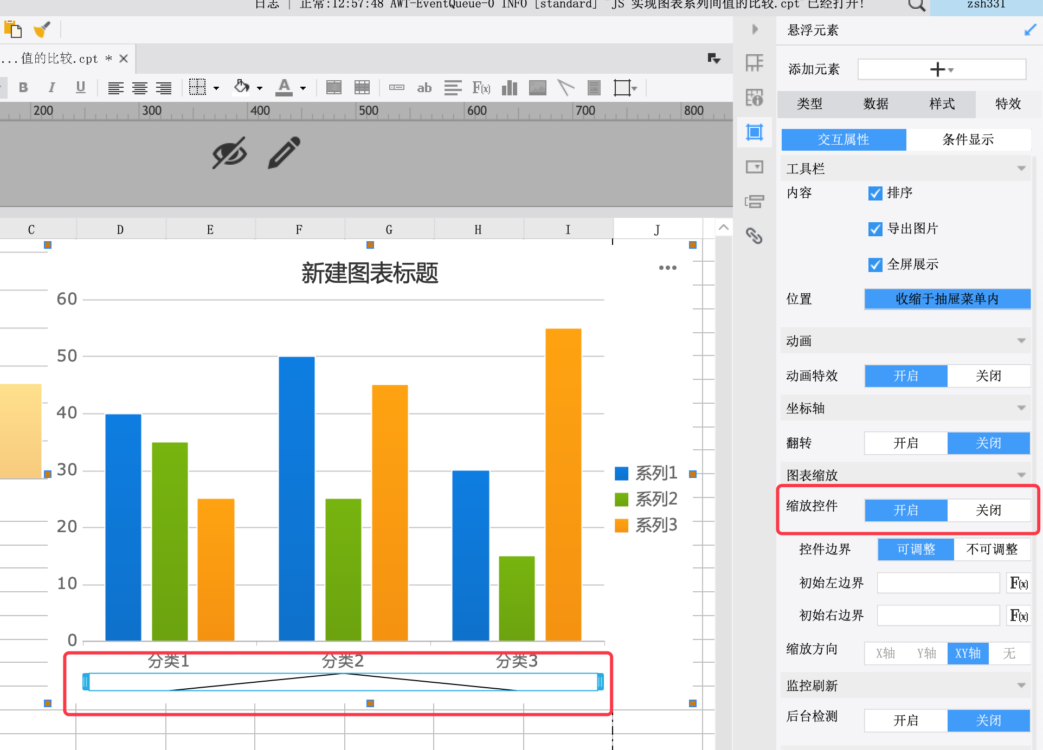Screen dimensions: 1043x750
Task: Click the fill color bucket icon
Action: [242, 87]
